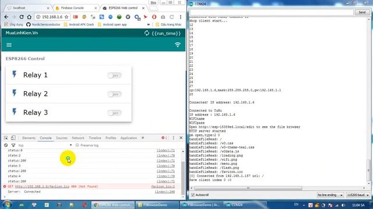Click the red Opera extension icon
The height and width of the screenshot is (209, 373).
click(x=154, y=17)
